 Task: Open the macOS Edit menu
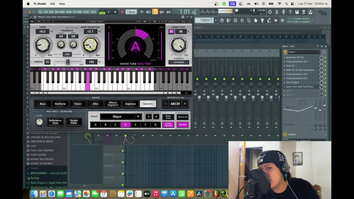pyautogui.click(x=52, y=4)
